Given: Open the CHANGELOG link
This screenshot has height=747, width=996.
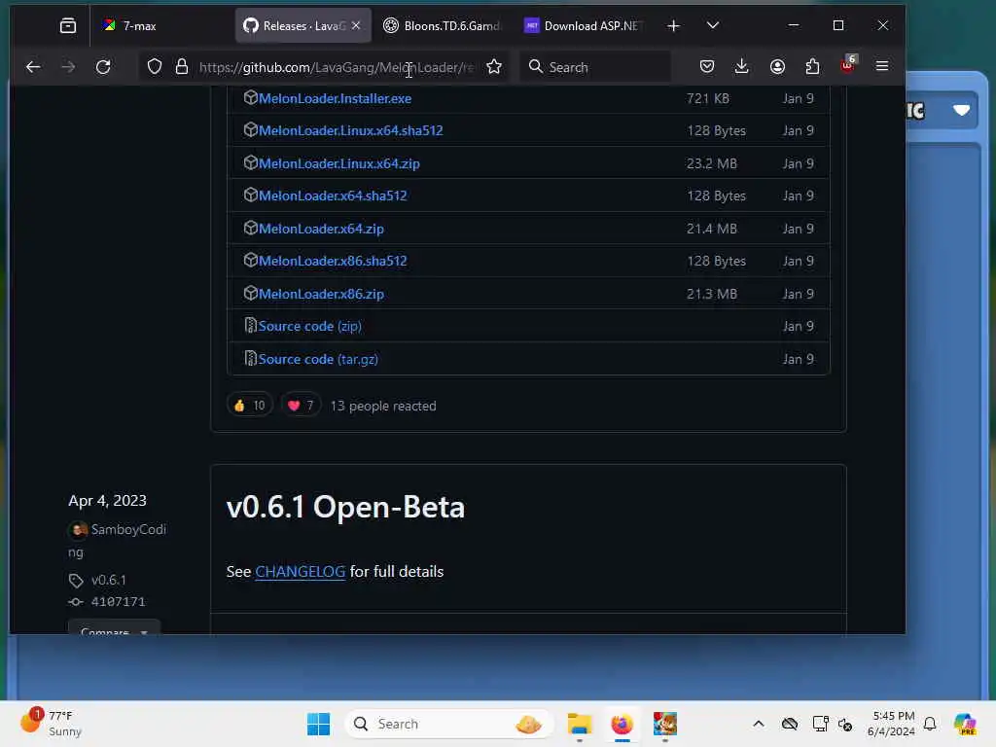Looking at the screenshot, I should tap(300, 572).
